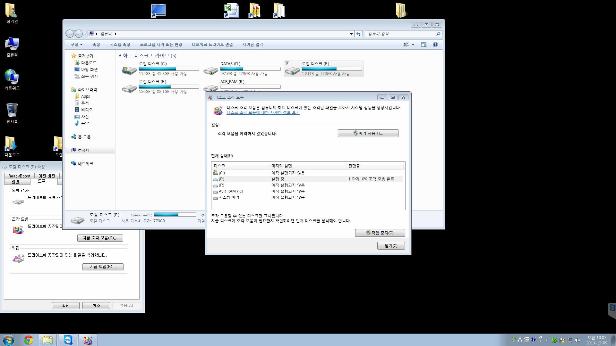Switch to the ReadyBoost tab
Viewport: 616px width, 346px height.
(19, 176)
